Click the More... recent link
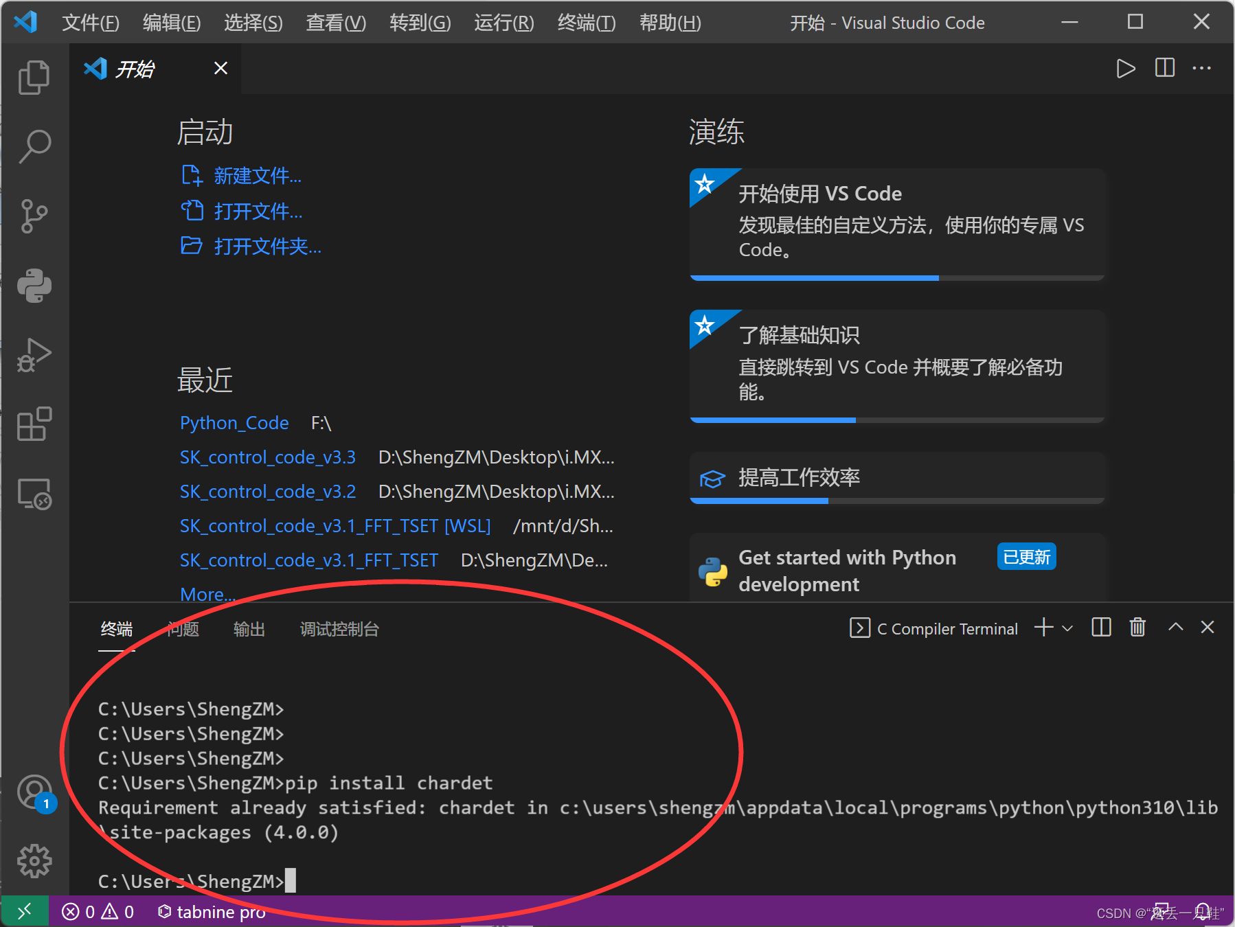Image resolution: width=1235 pixels, height=927 pixels. [x=207, y=594]
